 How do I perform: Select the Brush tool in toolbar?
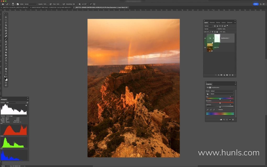tap(6, 39)
